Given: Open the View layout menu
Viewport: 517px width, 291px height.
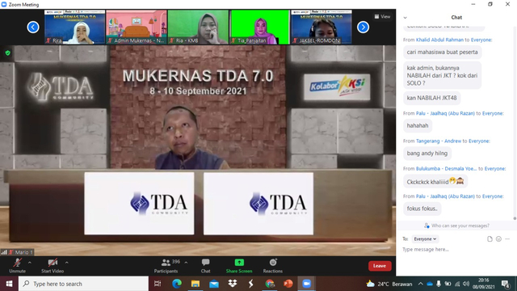Looking at the screenshot, I should (x=382, y=16).
